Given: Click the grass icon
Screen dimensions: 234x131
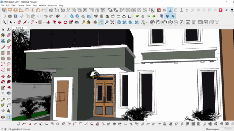Looking at the screenshot, I should coord(143,16).
